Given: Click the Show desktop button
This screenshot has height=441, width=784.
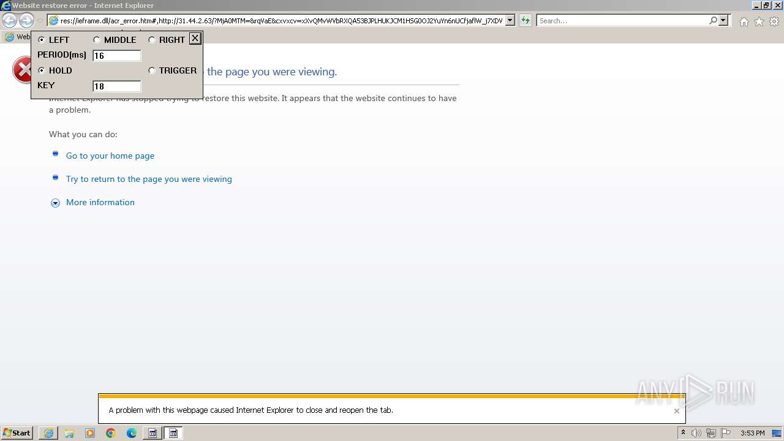Looking at the screenshot, I should tap(777, 433).
